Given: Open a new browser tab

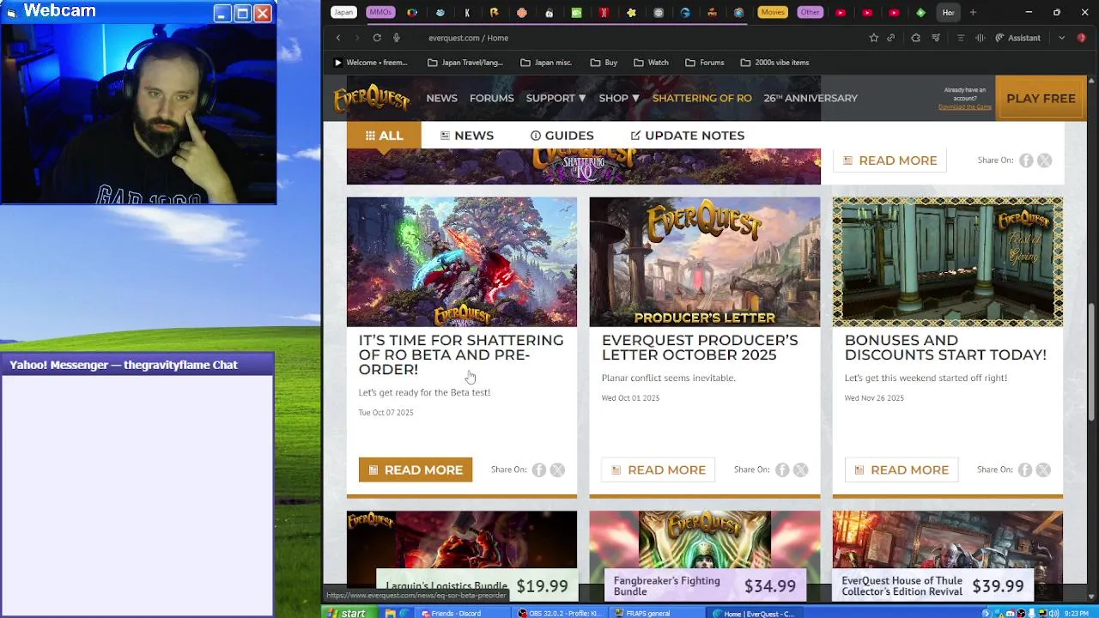Looking at the screenshot, I should [x=973, y=12].
